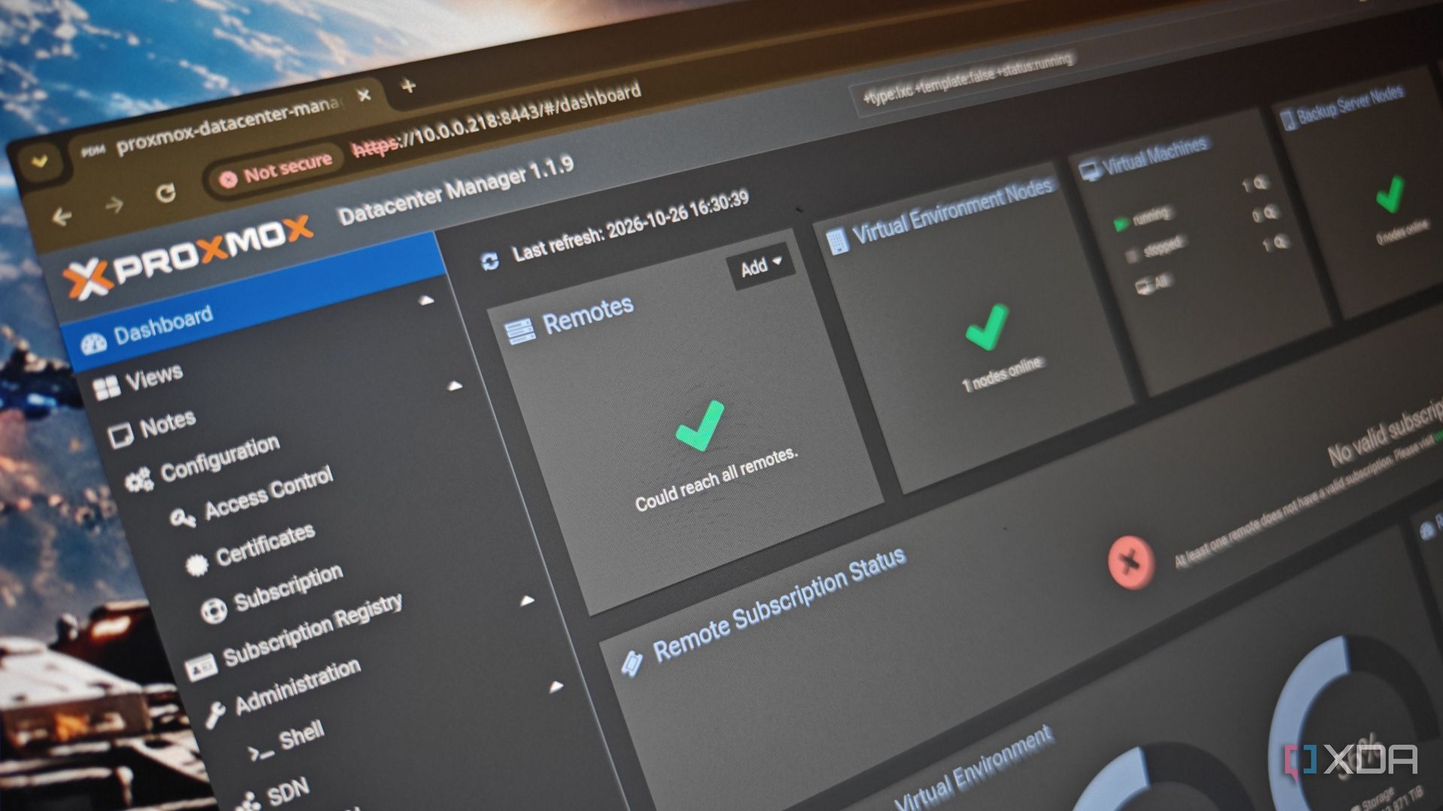Search stopped virtual machines magnifier
Viewport: 1443px width, 811px height.
coord(1271,214)
